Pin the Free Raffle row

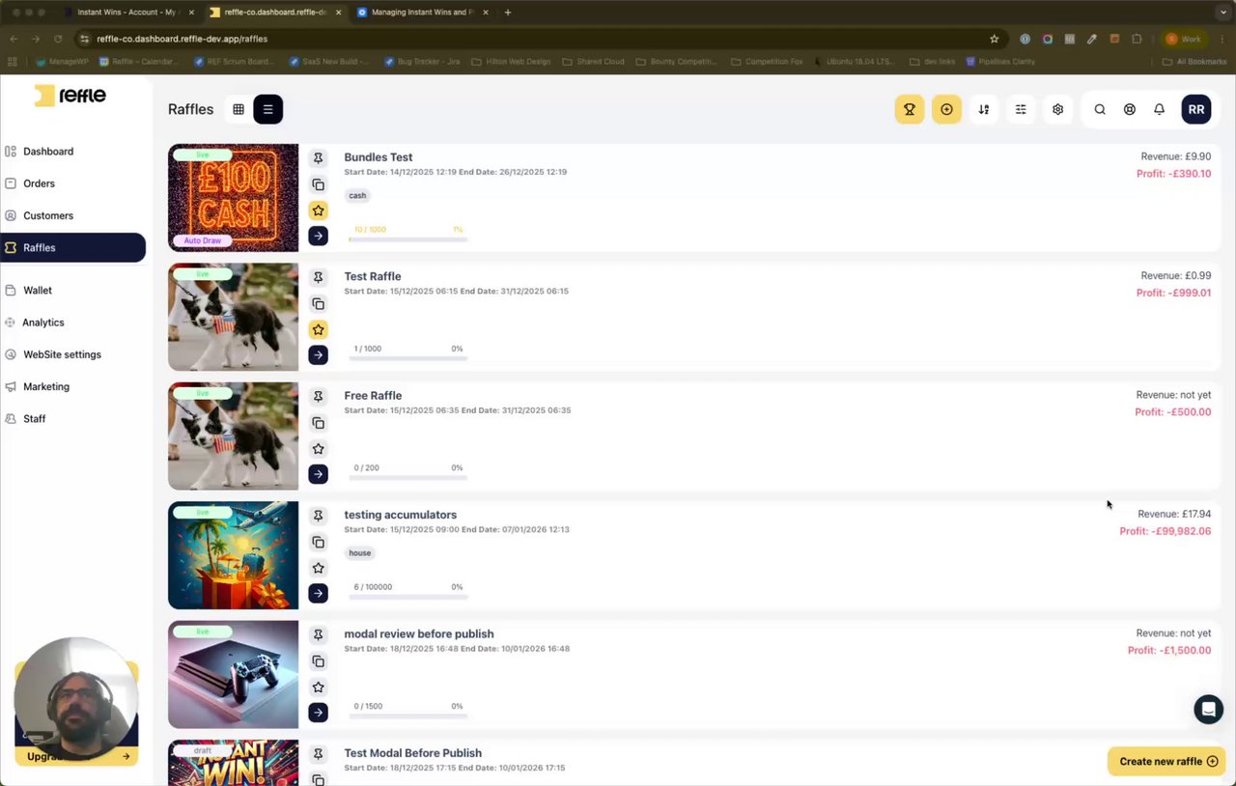click(x=318, y=397)
